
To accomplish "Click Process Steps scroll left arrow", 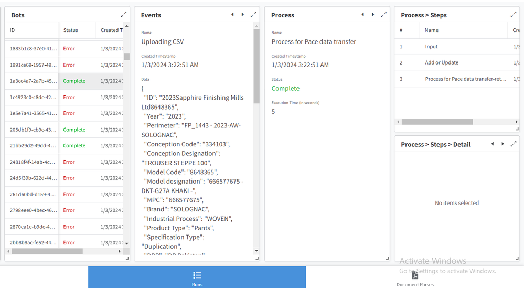I will (x=398, y=122).
